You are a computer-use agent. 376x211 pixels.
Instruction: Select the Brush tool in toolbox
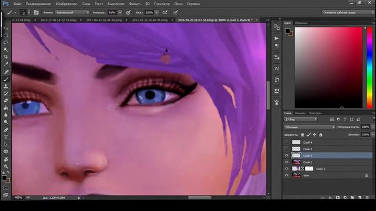(6, 79)
